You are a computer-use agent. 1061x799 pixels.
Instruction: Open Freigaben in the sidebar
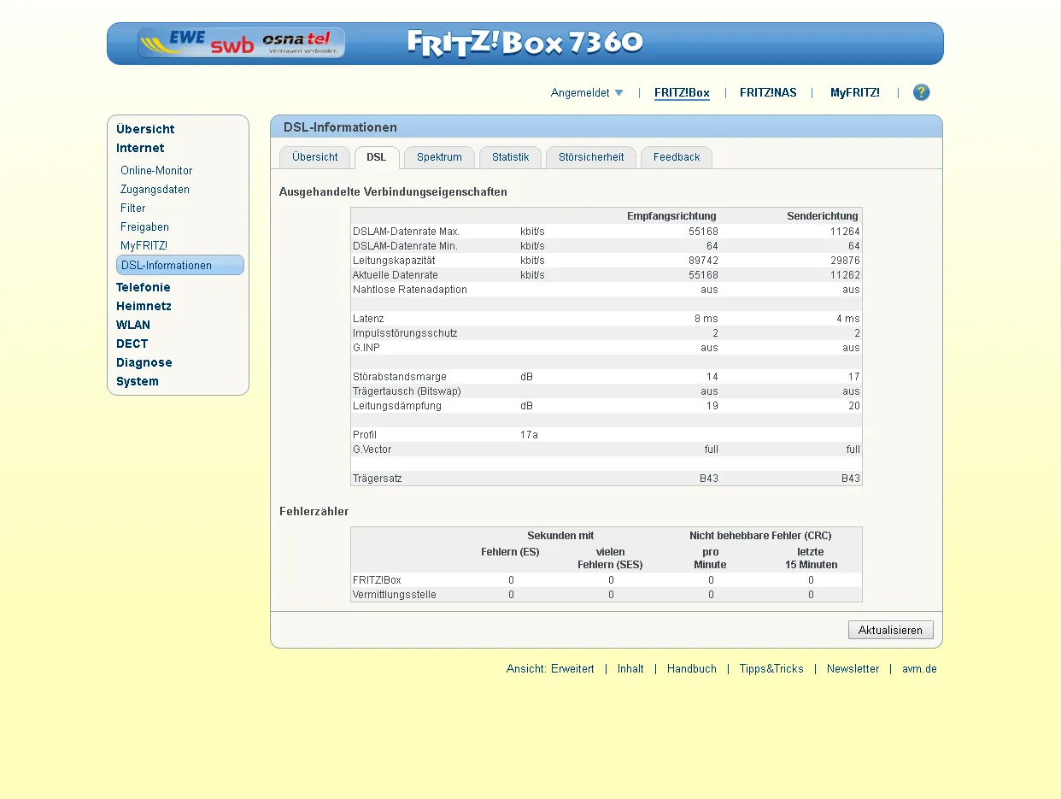tap(144, 227)
